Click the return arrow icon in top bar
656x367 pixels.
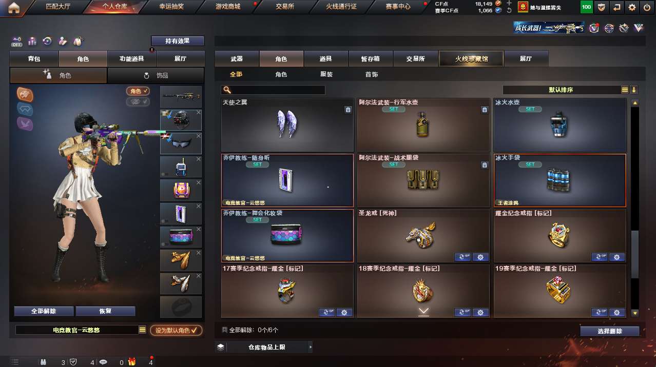617,7
